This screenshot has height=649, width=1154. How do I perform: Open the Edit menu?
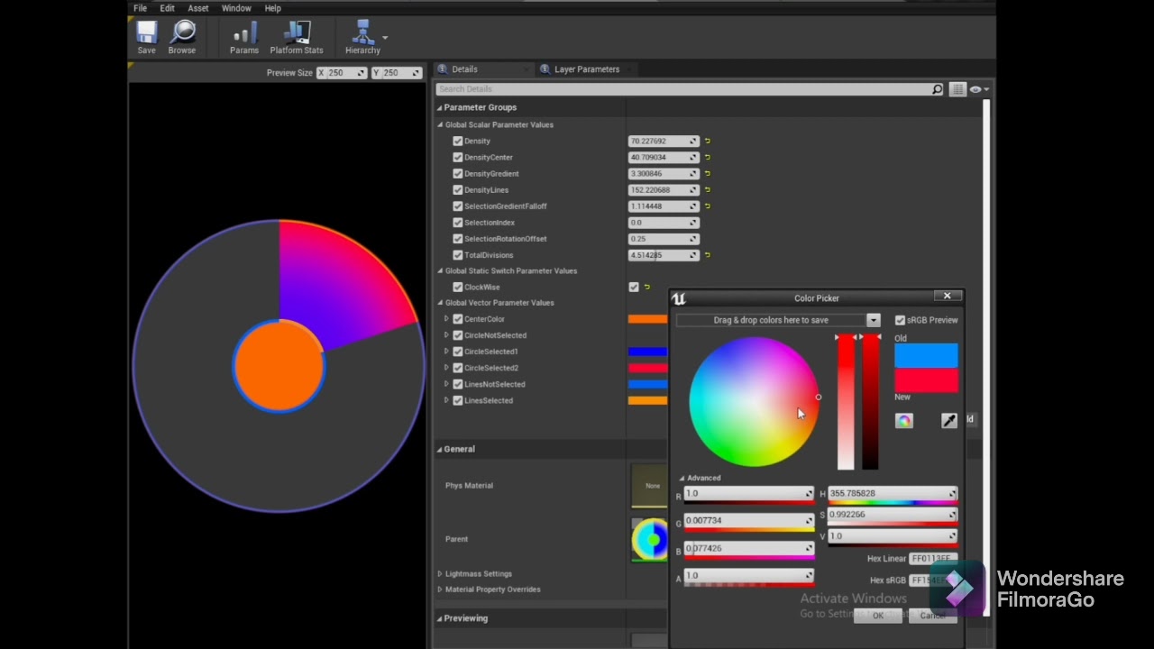pyautogui.click(x=168, y=8)
